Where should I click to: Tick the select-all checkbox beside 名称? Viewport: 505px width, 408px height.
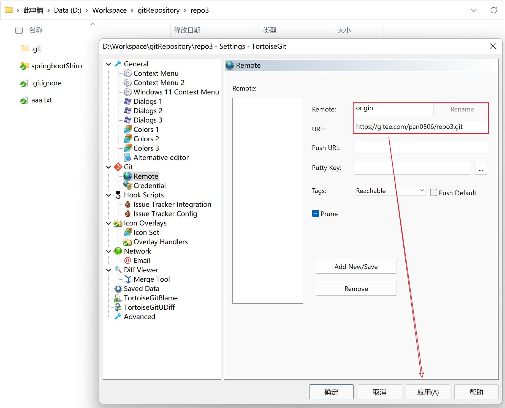pos(19,30)
